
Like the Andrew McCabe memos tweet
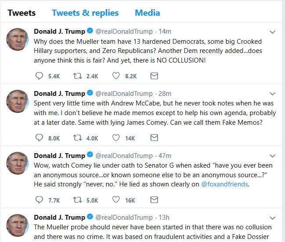click(x=116, y=138)
